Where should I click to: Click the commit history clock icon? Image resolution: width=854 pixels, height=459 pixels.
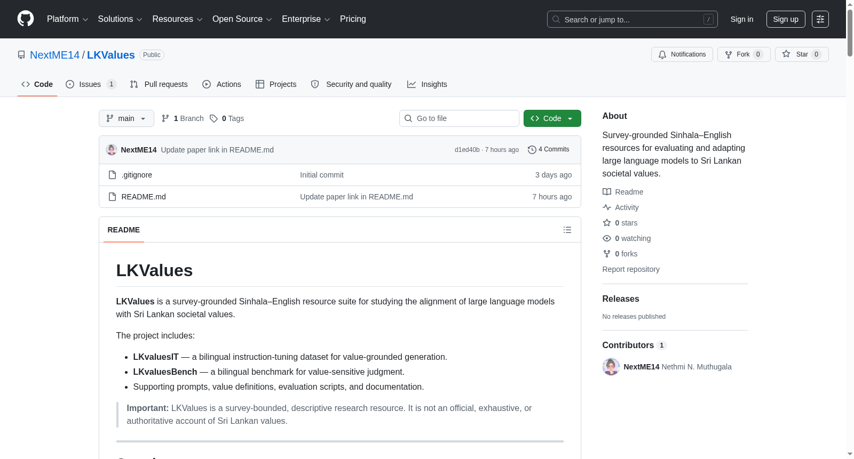(x=532, y=150)
